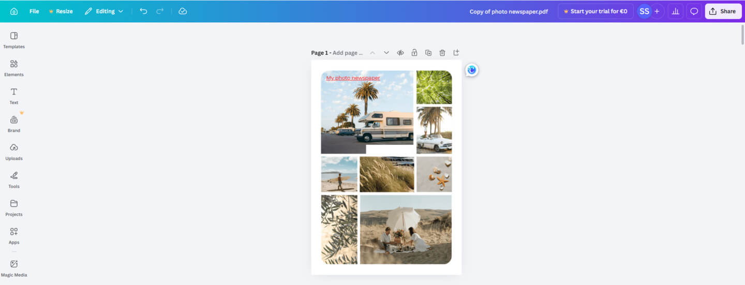745x285 pixels.
Task: Add a new page icon
Action: [456, 53]
